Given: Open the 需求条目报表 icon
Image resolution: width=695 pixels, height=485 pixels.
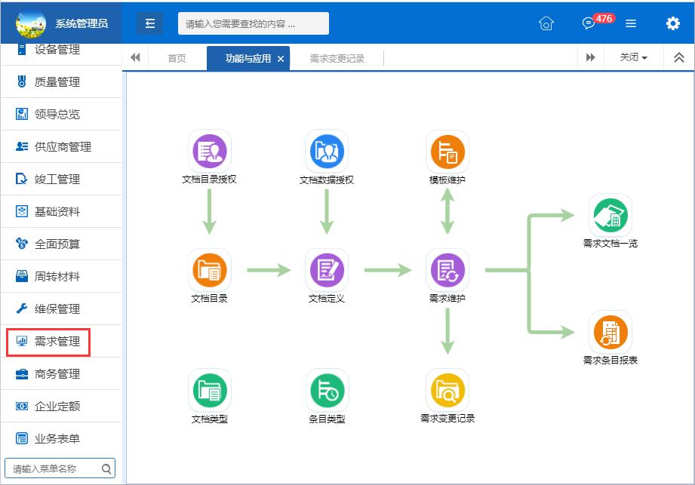Looking at the screenshot, I should (x=610, y=332).
